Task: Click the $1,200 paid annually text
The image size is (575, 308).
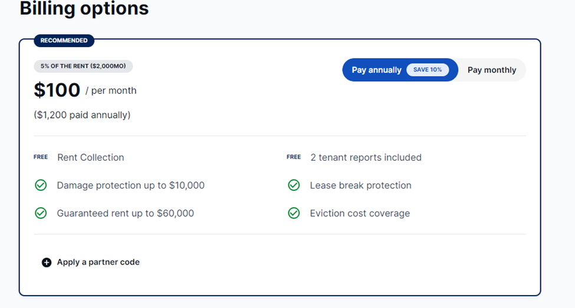Action: point(82,115)
